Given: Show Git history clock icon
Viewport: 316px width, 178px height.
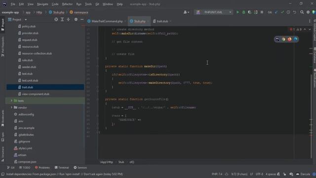Looking at the screenshot, I should click(288, 12).
